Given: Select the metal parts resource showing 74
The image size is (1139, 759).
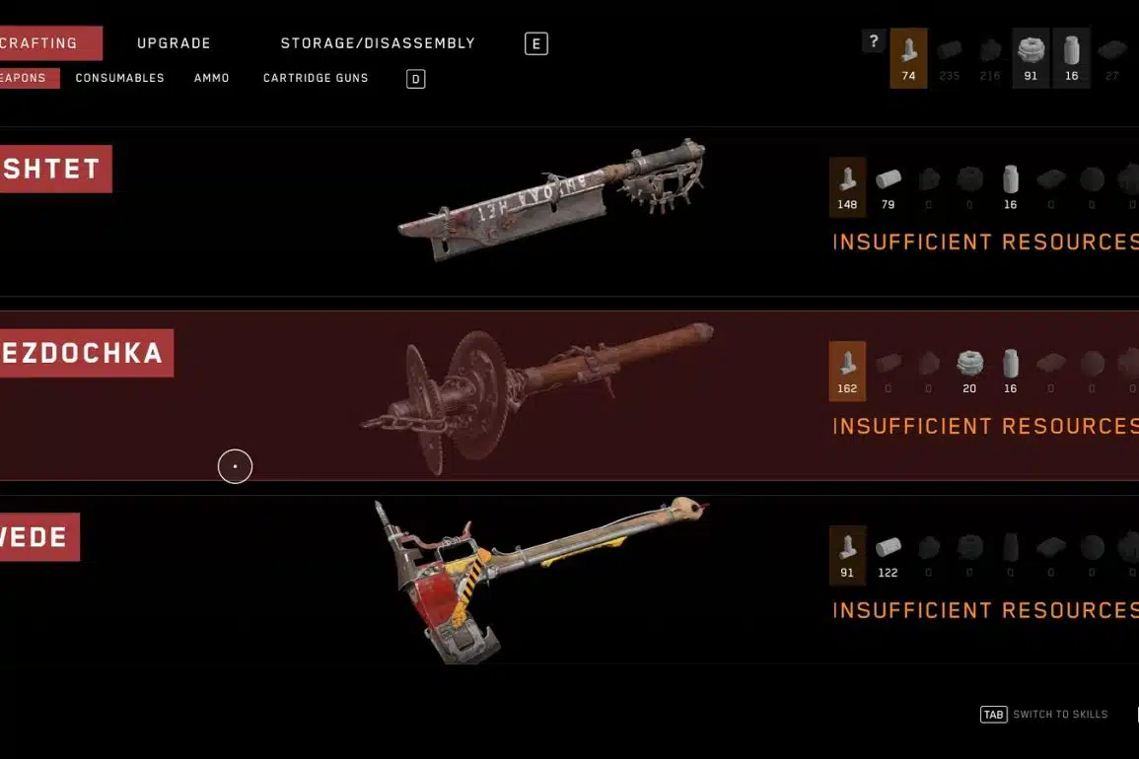Looking at the screenshot, I should coord(908,58).
